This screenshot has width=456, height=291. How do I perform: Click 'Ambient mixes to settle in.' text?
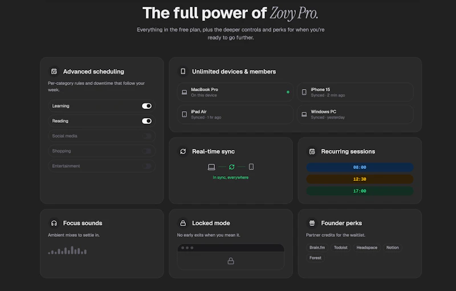(74, 235)
